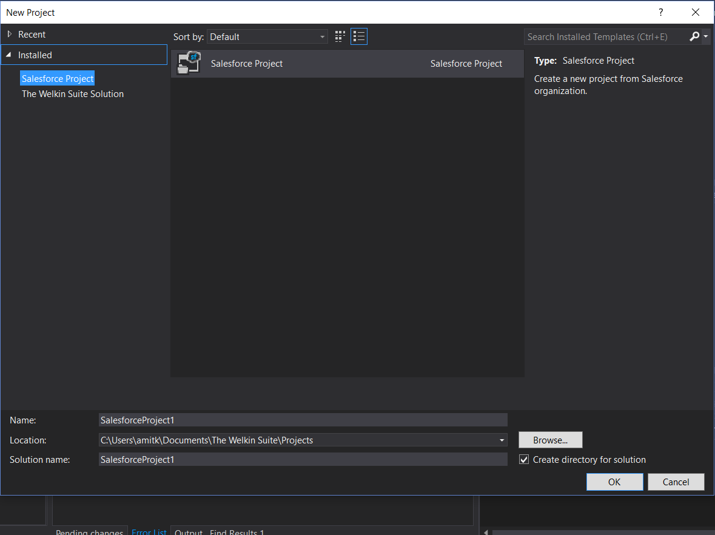Confirm the dialog with OK
Screen dimensions: 715x535
pyautogui.click(x=614, y=482)
